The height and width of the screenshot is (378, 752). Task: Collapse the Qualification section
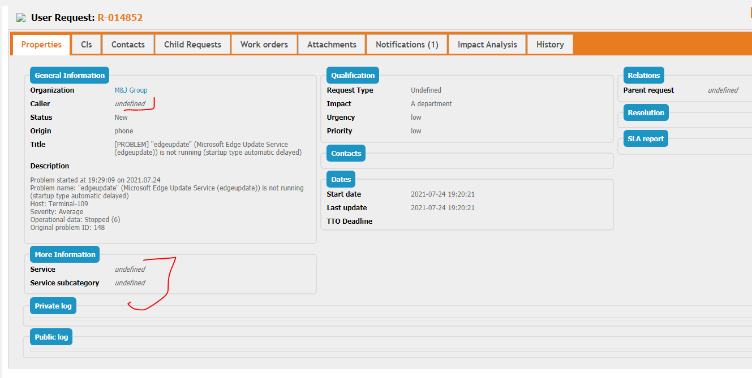(x=353, y=75)
